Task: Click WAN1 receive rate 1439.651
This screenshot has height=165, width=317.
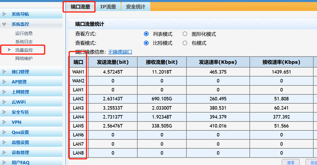Action: point(281,72)
